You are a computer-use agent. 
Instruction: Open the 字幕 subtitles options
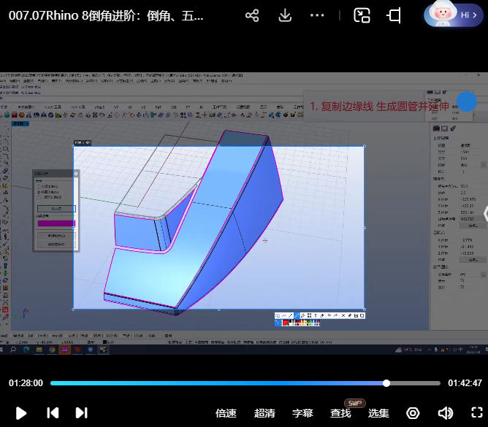pyautogui.click(x=302, y=413)
